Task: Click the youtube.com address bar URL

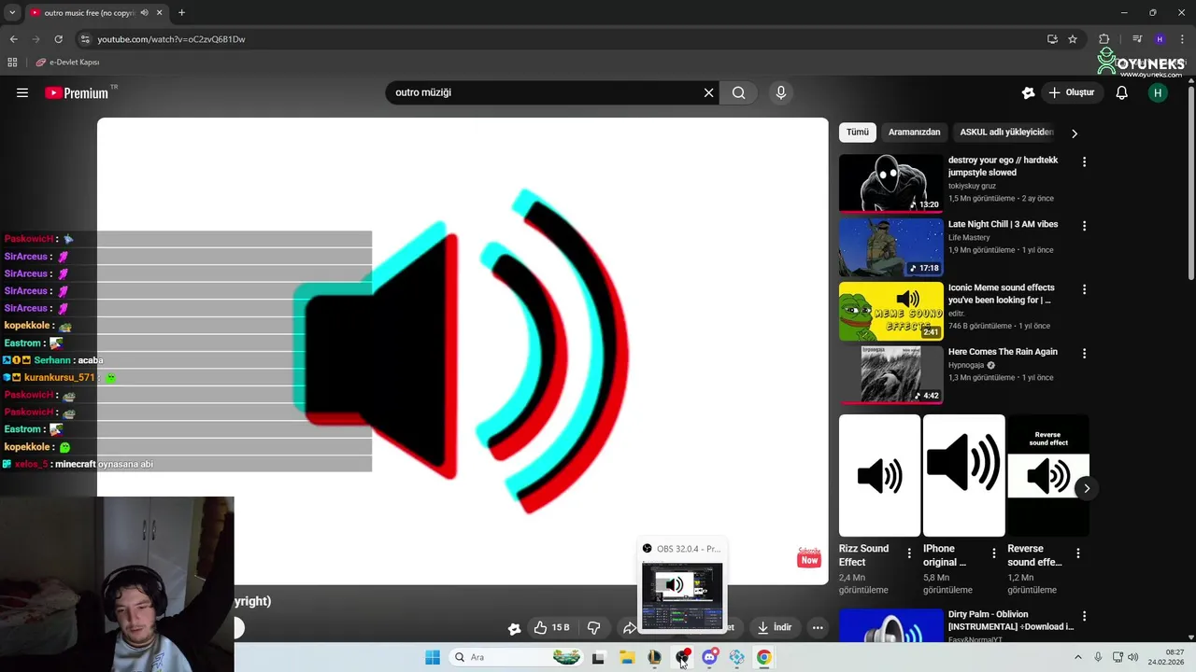Action: (171, 39)
